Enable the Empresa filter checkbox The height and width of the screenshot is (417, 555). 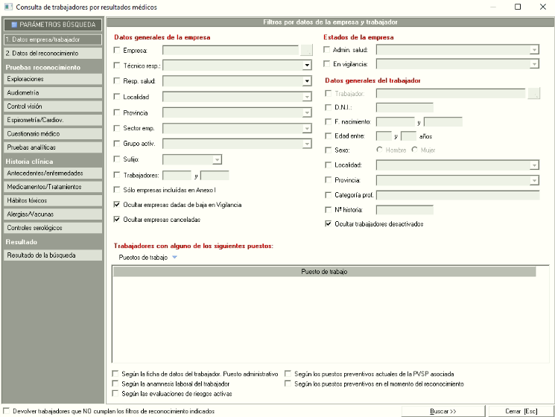point(116,51)
